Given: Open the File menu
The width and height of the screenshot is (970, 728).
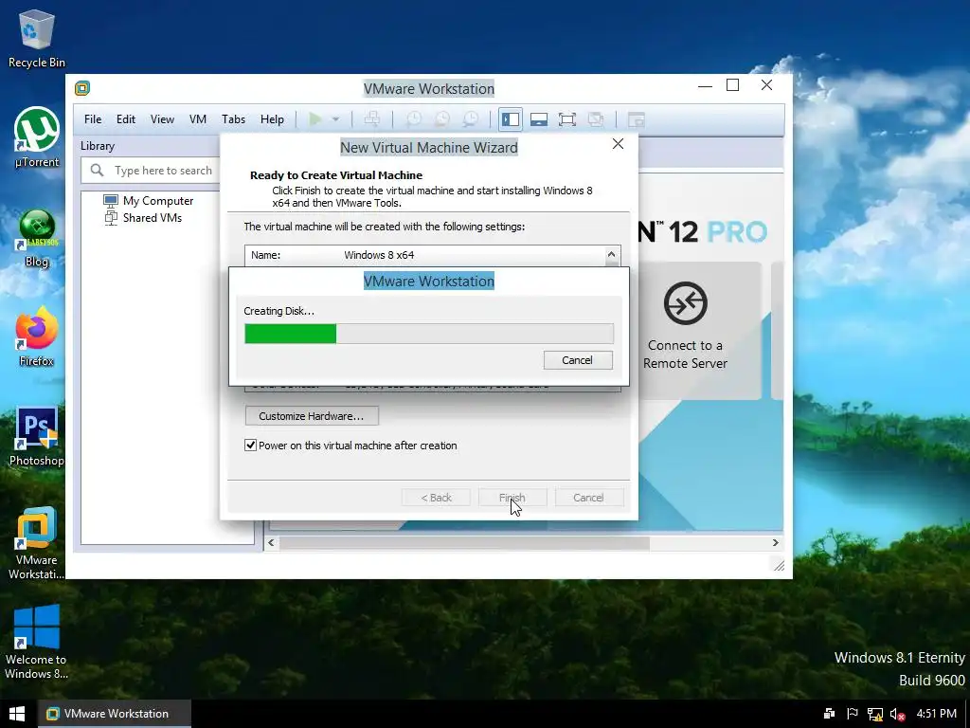Looking at the screenshot, I should pos(93,119).
